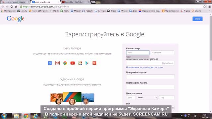Screen dimensions: 212x119
Task: Click Использовать текущий адрес эл. почты link
Action: 144,67
